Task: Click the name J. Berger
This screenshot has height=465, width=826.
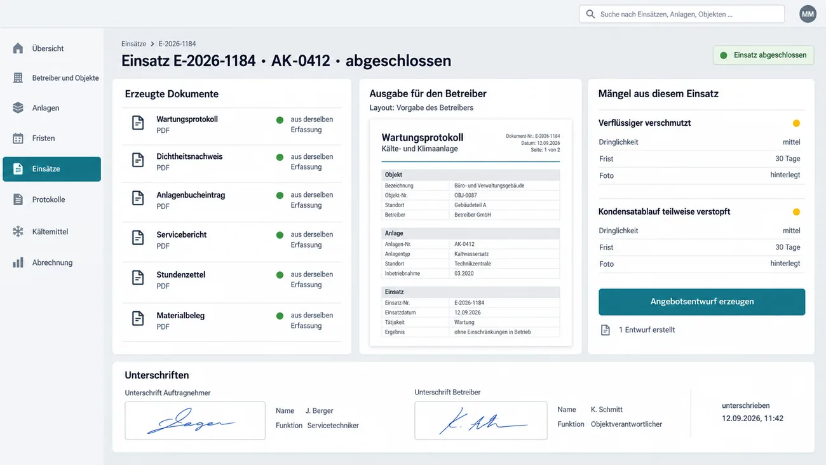Action: click(x=319, y=411)
